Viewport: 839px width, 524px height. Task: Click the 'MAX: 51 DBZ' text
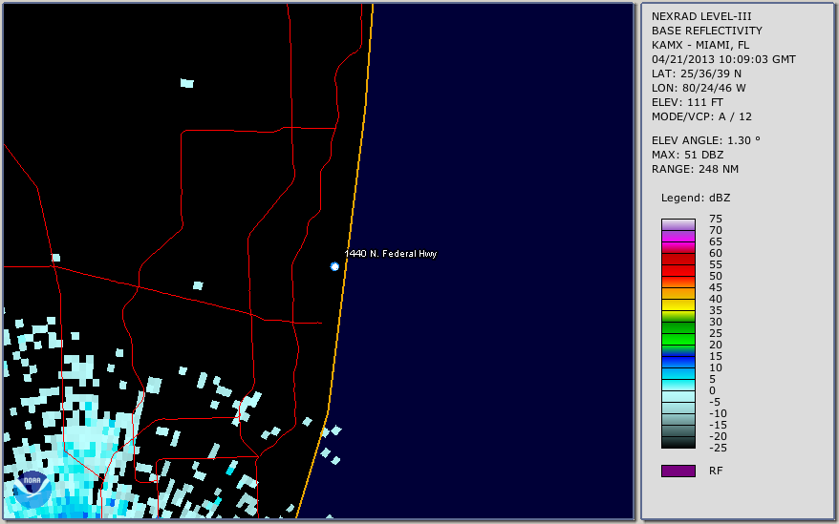[687, 155]
